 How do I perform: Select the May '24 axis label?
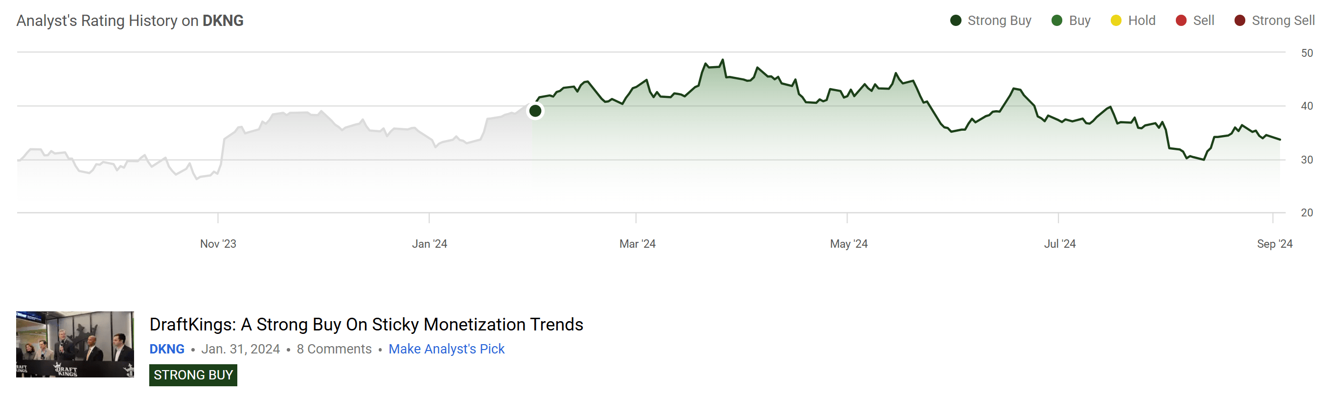tap(848, 244)
